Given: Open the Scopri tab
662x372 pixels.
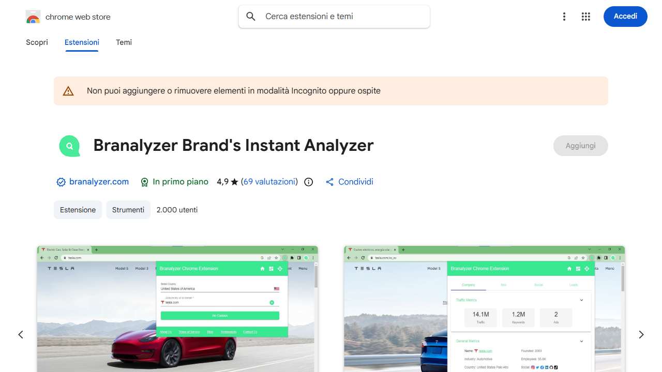Looking at the screenshot, I should [37, 42].
